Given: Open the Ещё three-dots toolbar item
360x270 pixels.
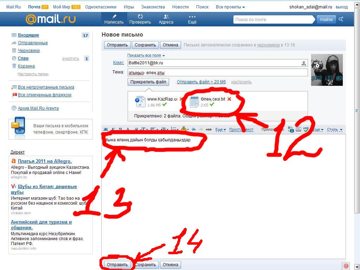Looking at the screenshot, I should (x=192, y=17).
